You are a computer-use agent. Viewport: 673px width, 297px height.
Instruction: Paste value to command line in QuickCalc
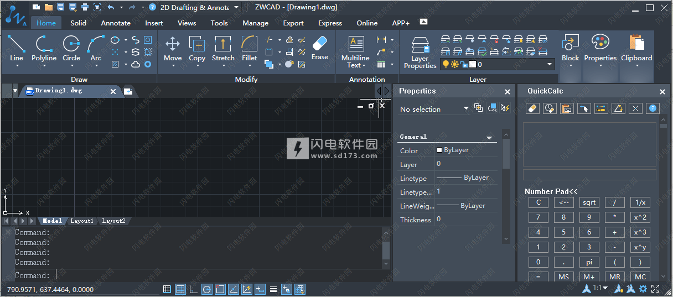567,108
